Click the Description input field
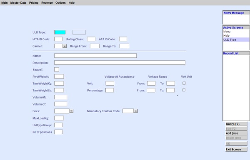 click(120, 62)
